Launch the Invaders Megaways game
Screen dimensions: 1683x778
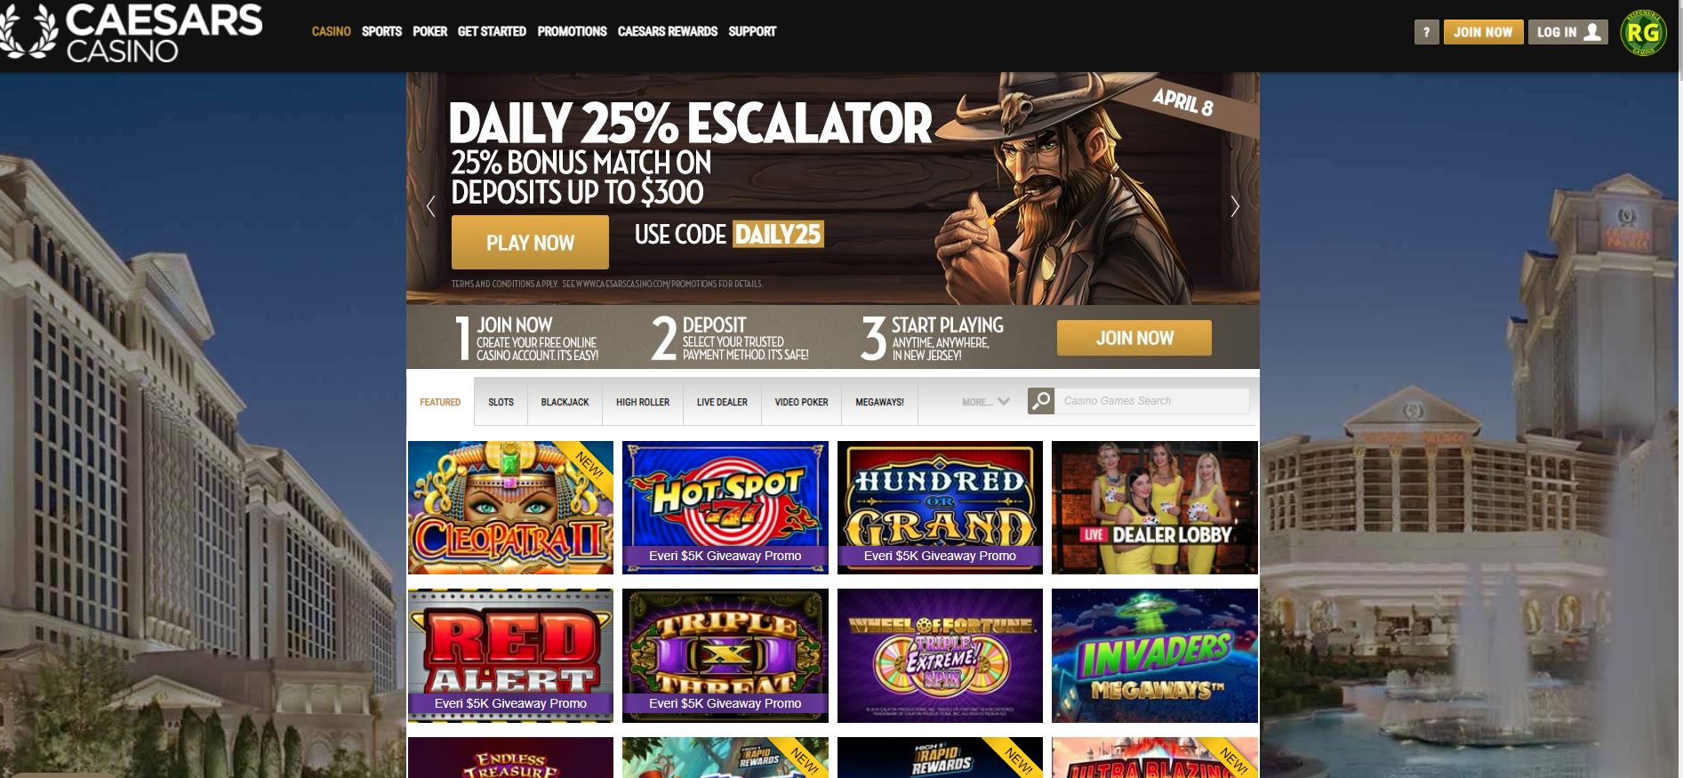[x=1154, y=655]
